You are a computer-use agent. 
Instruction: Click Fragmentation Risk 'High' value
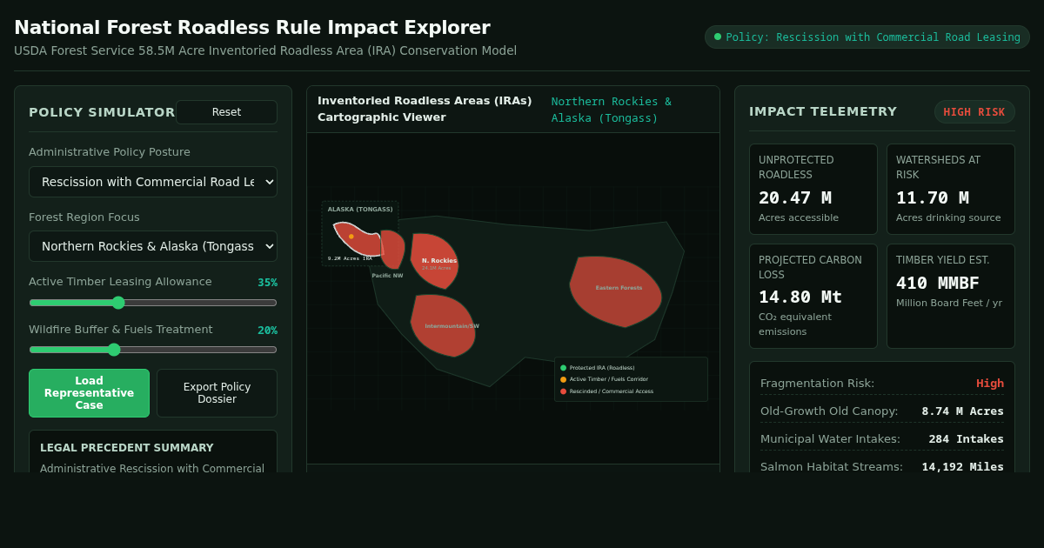pos(990,384)
